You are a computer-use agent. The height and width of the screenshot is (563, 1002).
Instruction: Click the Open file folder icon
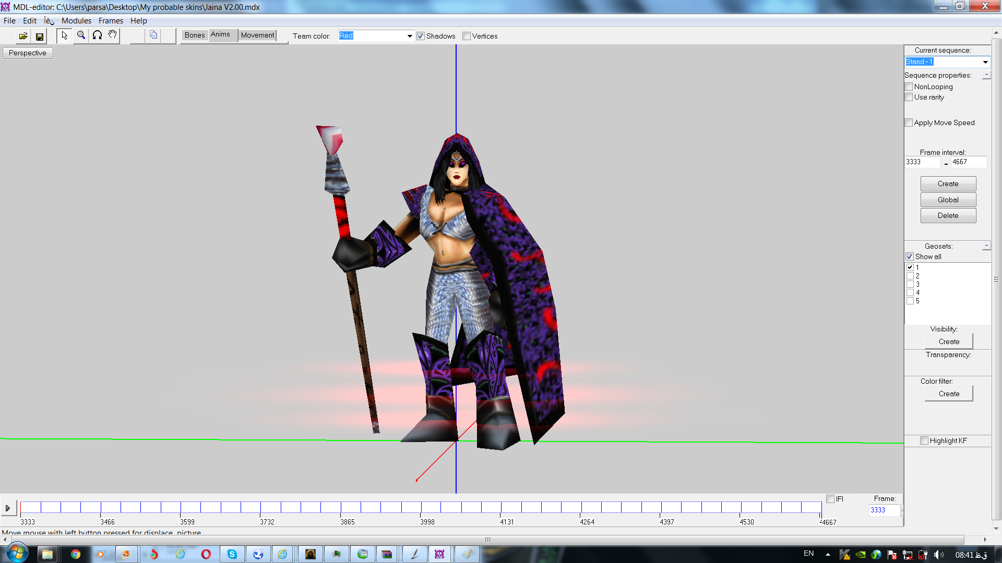(23, 36)
